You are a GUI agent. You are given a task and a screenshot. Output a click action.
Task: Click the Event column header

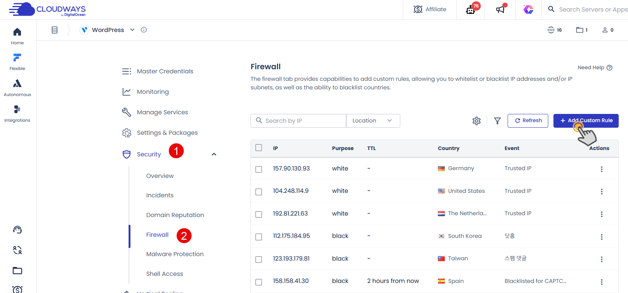512,148
